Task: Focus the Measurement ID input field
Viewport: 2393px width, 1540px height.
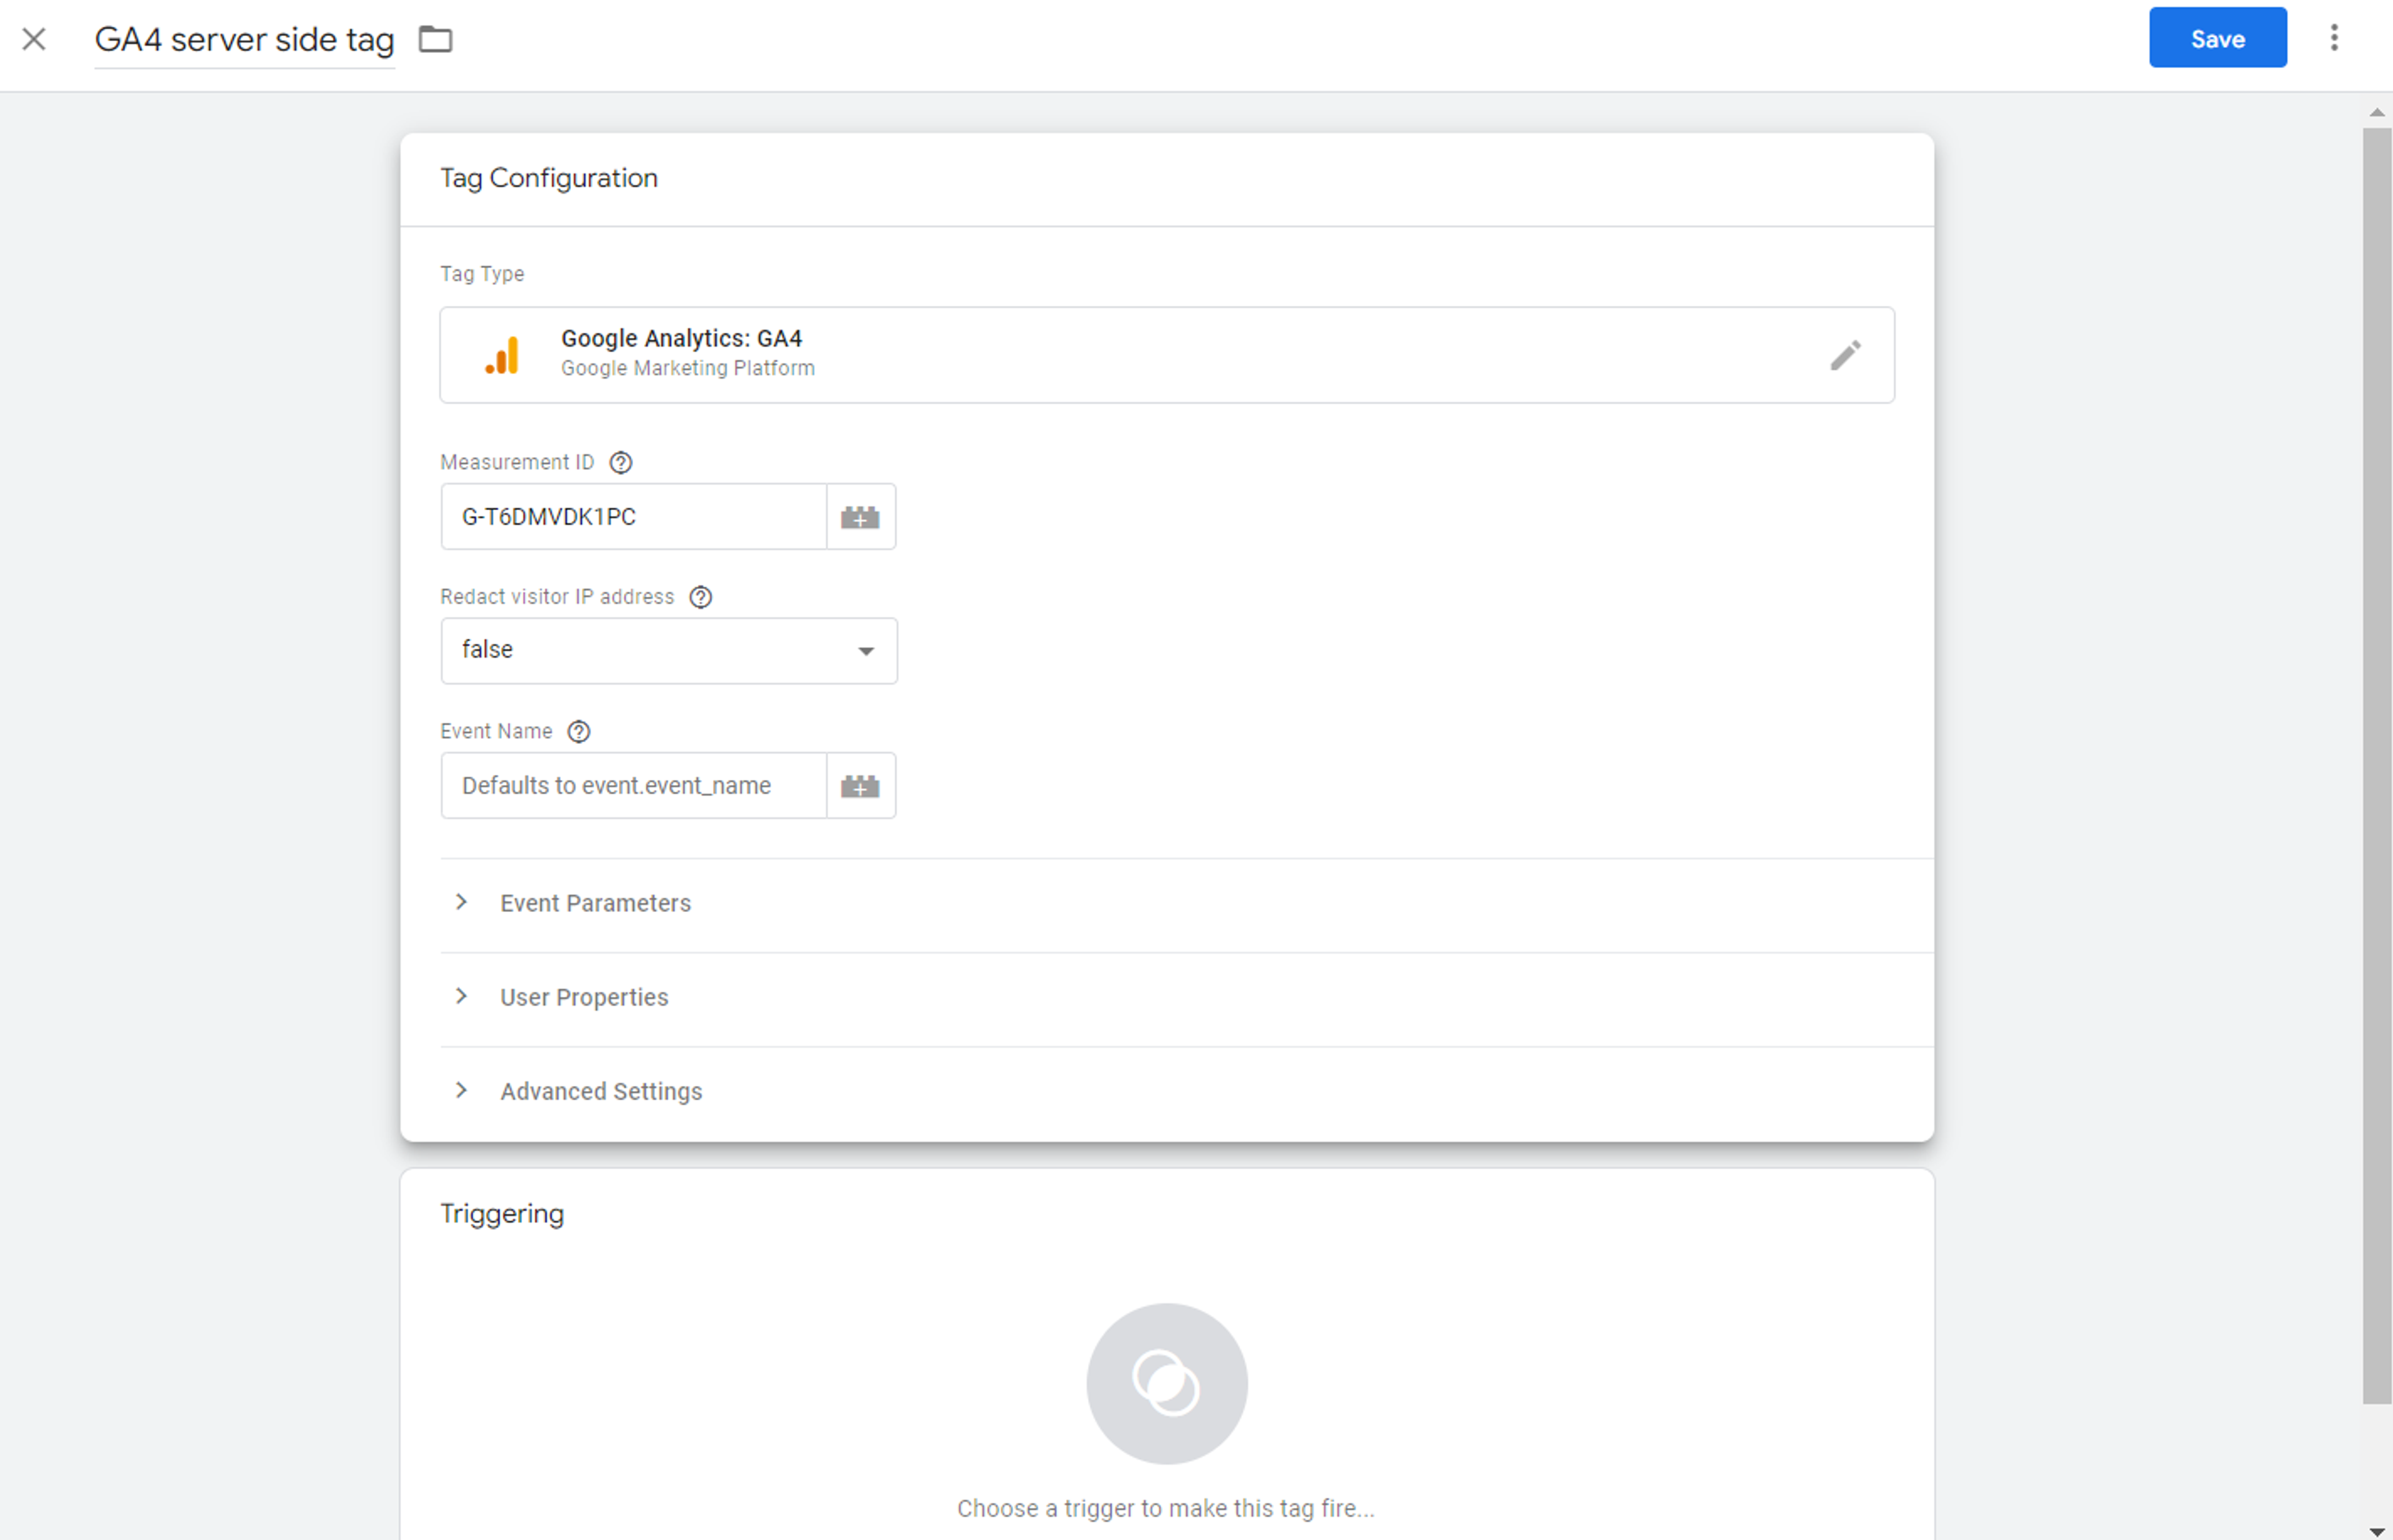Action: coord(634,517)
